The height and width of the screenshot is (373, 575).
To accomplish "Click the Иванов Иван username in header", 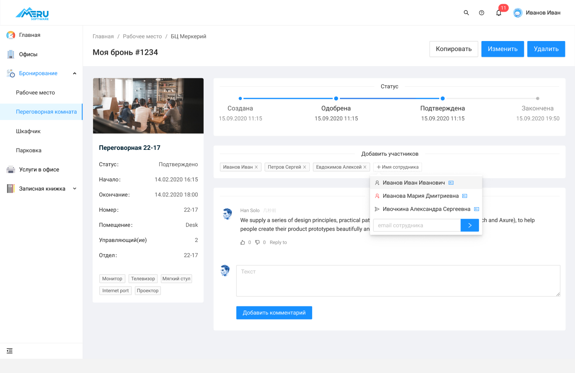I will pos(543,13).
